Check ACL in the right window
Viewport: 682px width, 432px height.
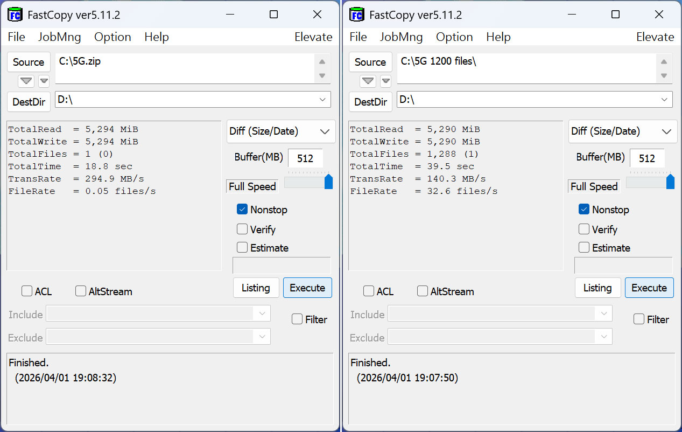coord(369,291)
